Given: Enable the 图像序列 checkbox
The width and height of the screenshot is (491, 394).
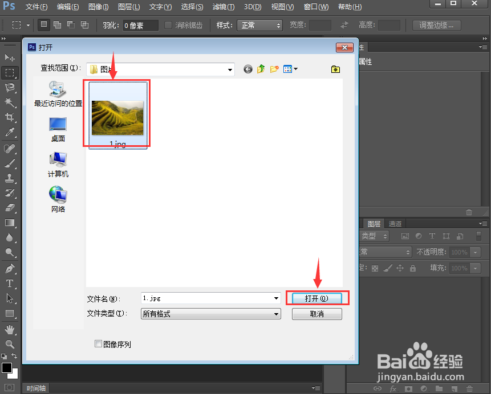Looking at the screenshot, I should [98, 344].
